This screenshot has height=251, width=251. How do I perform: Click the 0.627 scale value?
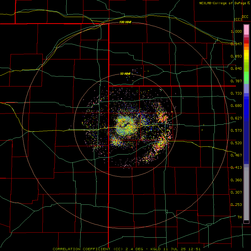coord(236,118)
